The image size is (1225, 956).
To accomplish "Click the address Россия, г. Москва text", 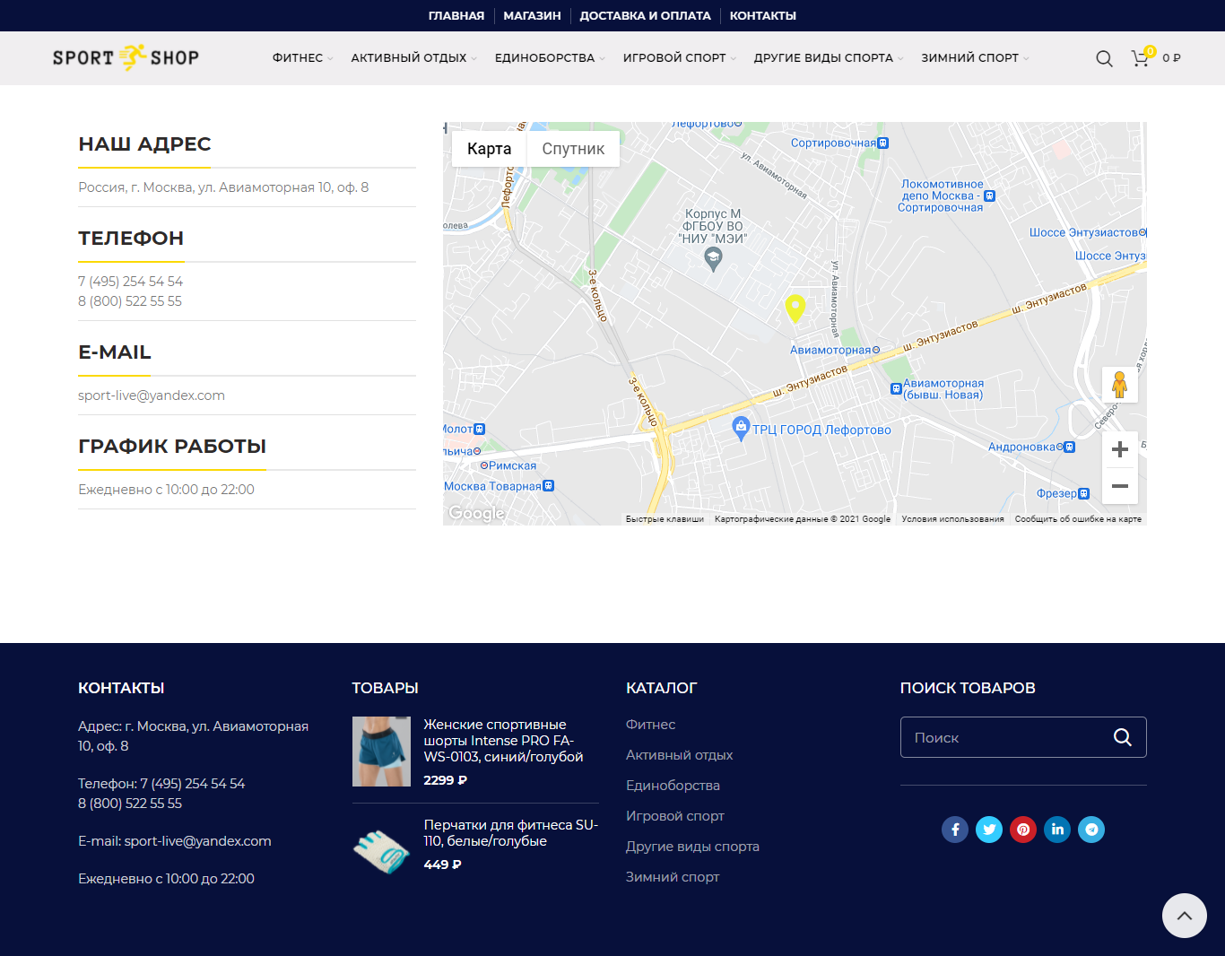I will [x=223, y=187].
